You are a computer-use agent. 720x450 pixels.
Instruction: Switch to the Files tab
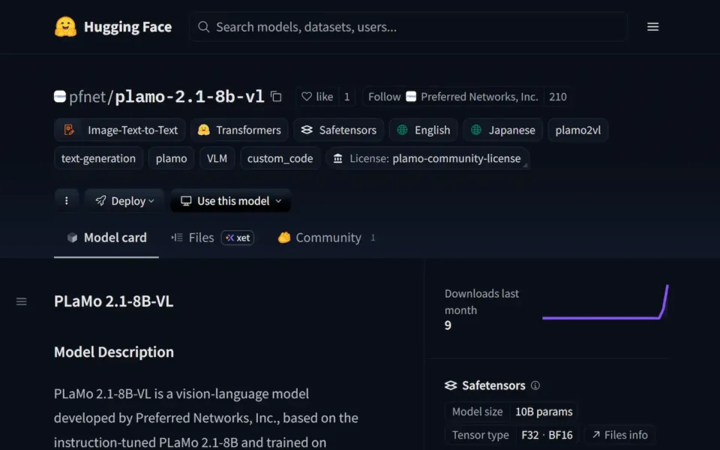tap(193, 238)
